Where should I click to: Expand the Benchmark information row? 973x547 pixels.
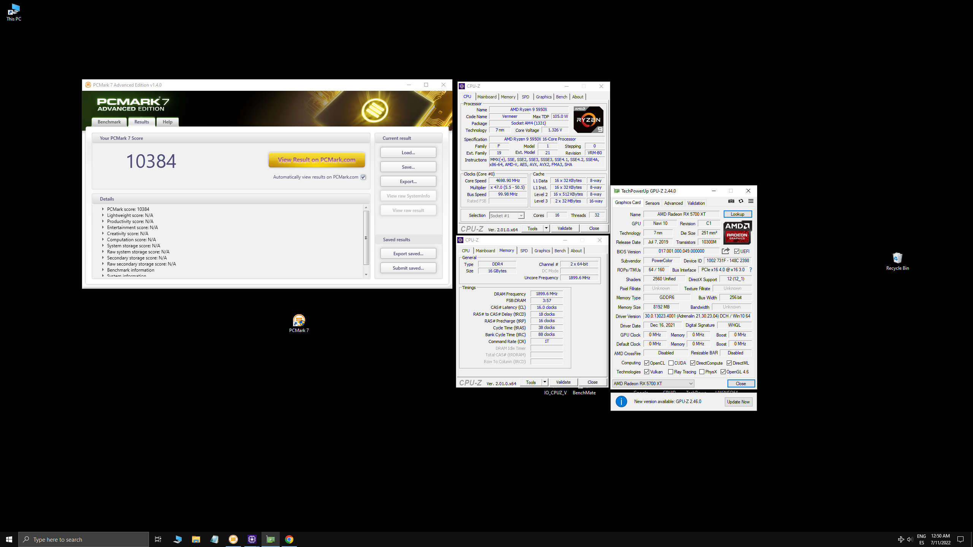103,270
